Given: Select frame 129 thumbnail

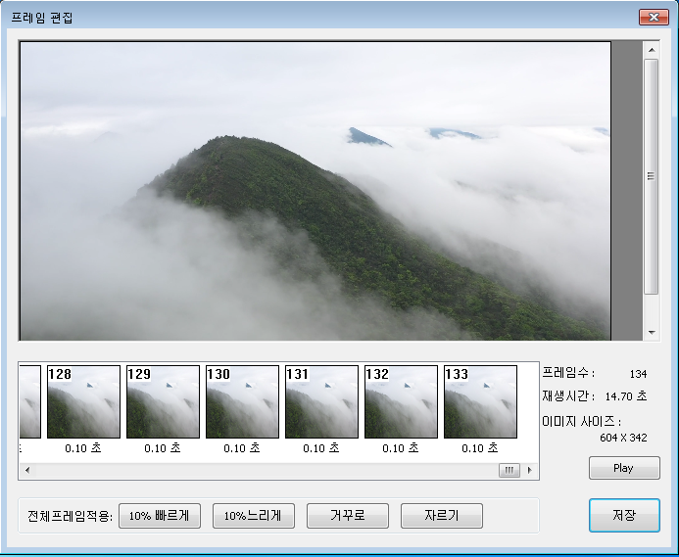Looking at the screenshot, I should [163, 401].
